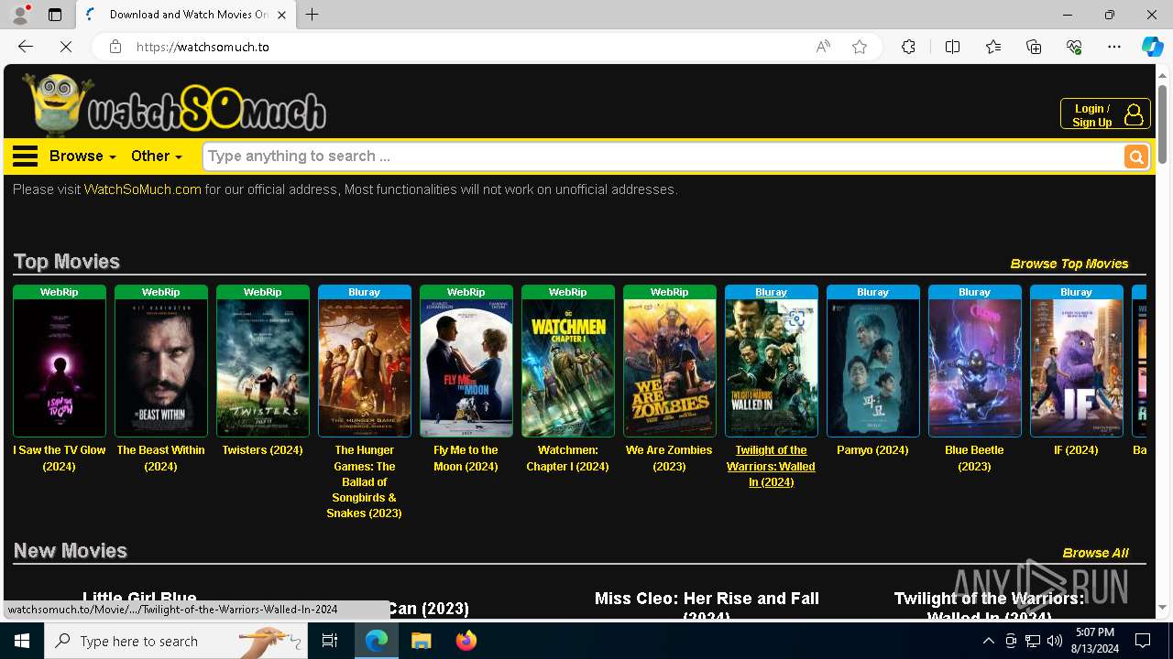Click in the site search field
The image size is (1173, 659).
pos(663,157)
